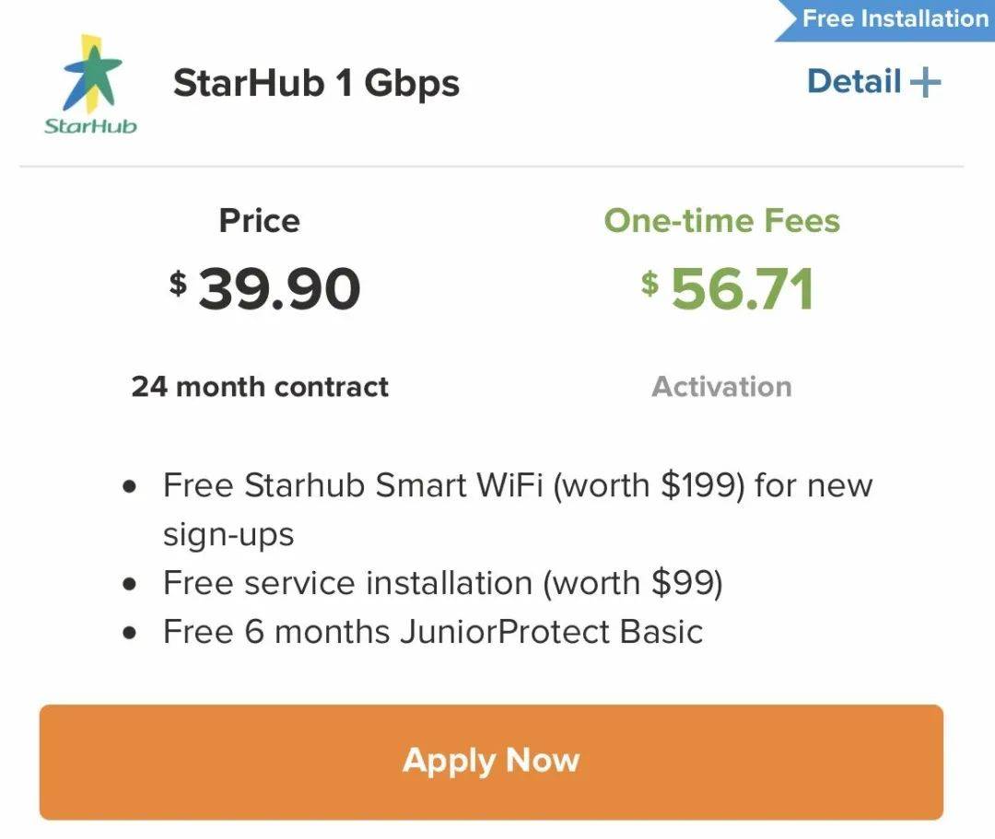
Task: Click the Free service installation perk
Action: pos(442,583)
